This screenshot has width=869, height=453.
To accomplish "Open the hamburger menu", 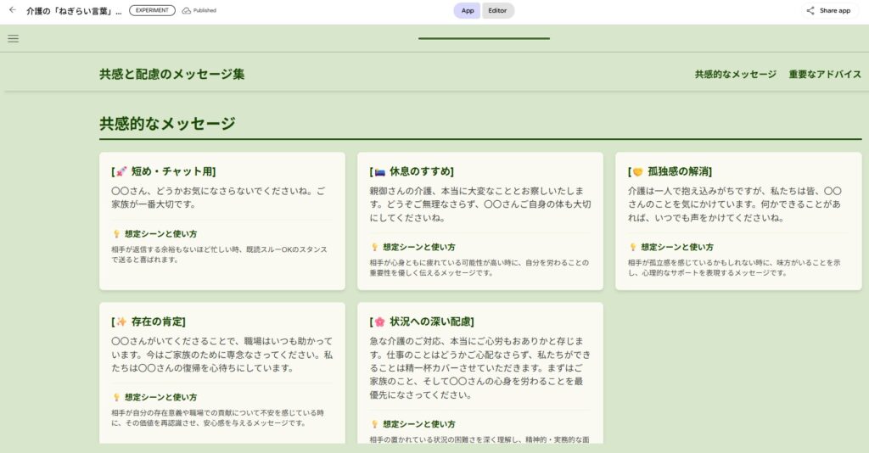I will pyautogui.click(x=13, y=38).
